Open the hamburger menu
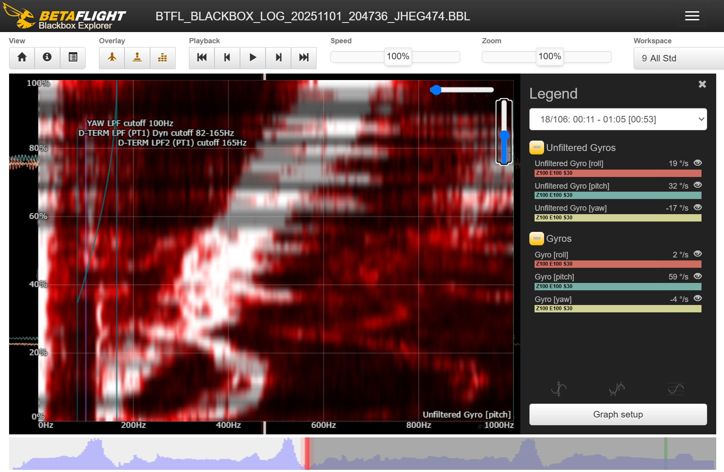Screen dimensions: 724x472 point(692,16)
